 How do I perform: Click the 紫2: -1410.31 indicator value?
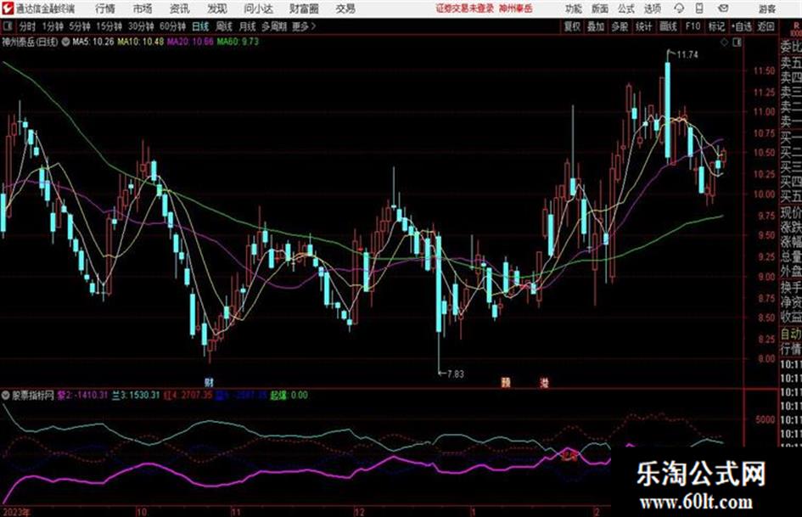[x=82, y=396]
